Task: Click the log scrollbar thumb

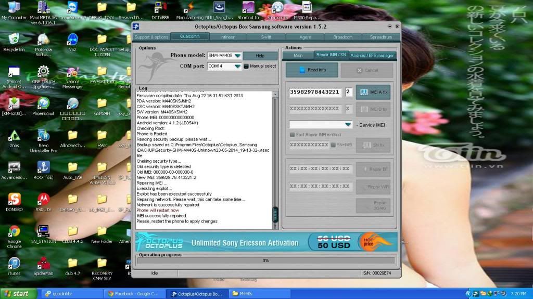Action: pos(275,214)
